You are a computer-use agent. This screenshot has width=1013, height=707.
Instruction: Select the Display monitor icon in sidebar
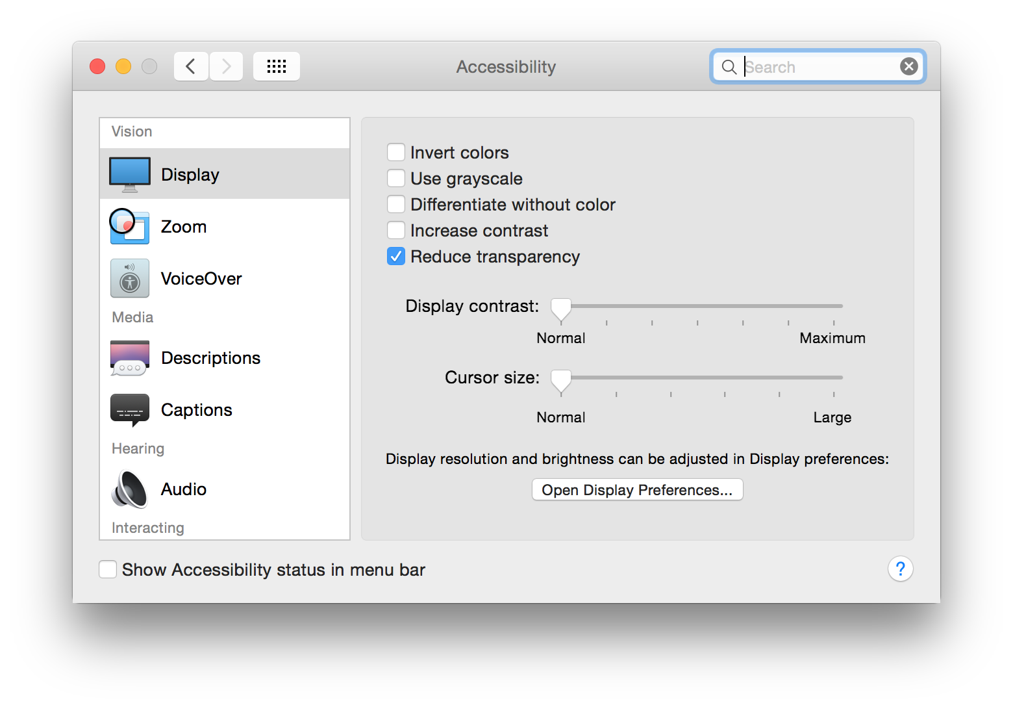(130, 174)
